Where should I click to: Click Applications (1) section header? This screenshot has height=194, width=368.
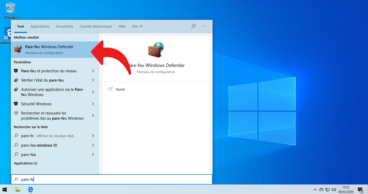tap(25, 163)
